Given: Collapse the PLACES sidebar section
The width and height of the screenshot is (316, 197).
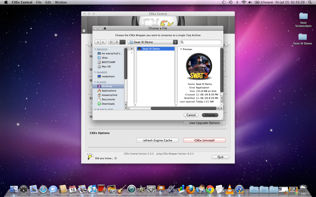Looking at the screenshot, I should (95, 82).
